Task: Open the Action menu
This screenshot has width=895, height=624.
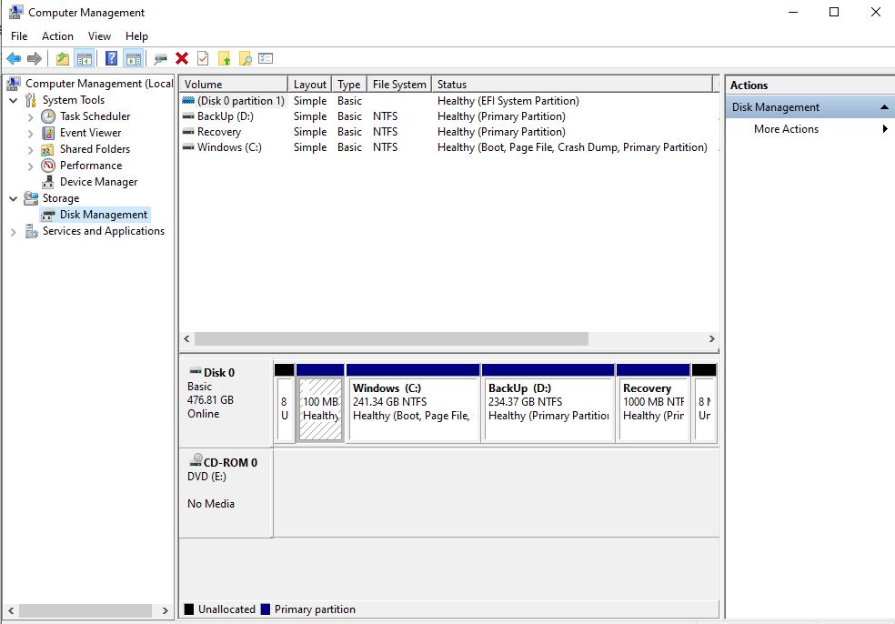Action: pyautogui.click(x=57, y=36)
